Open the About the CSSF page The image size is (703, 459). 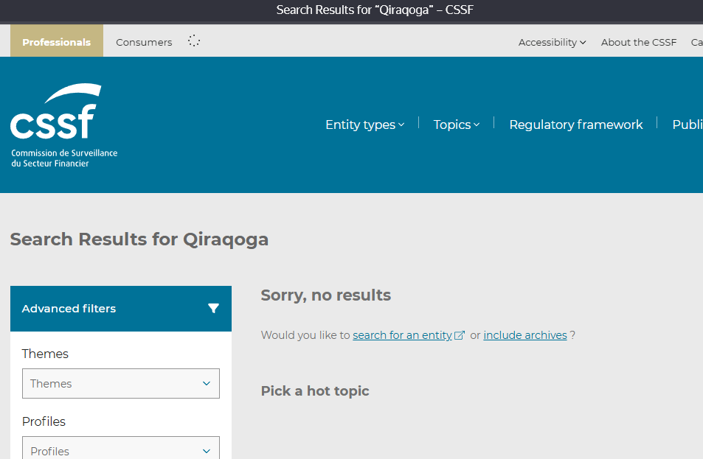(638, 43)
